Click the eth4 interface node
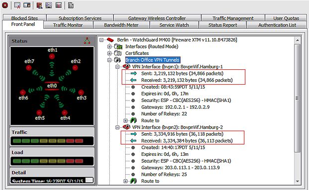 pos(65,112)
